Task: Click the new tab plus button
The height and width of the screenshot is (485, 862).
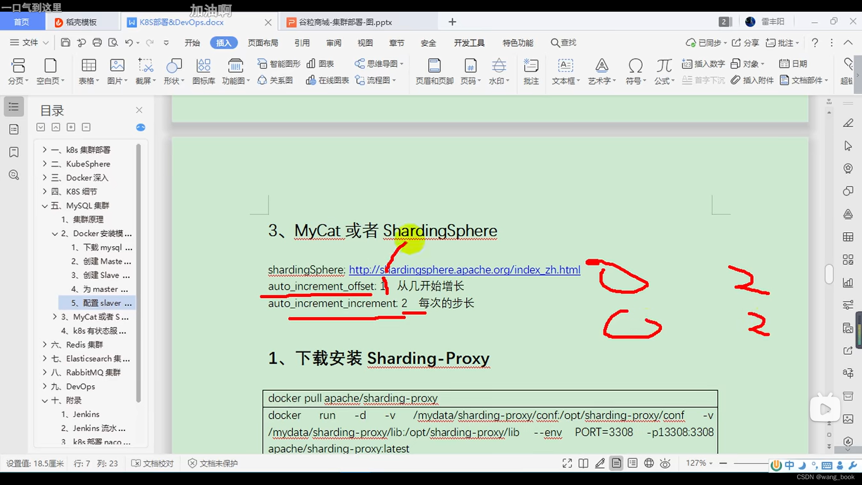Action: pos(453,22)
